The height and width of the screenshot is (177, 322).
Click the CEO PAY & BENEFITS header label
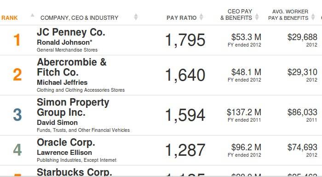[x=236, y=15]
